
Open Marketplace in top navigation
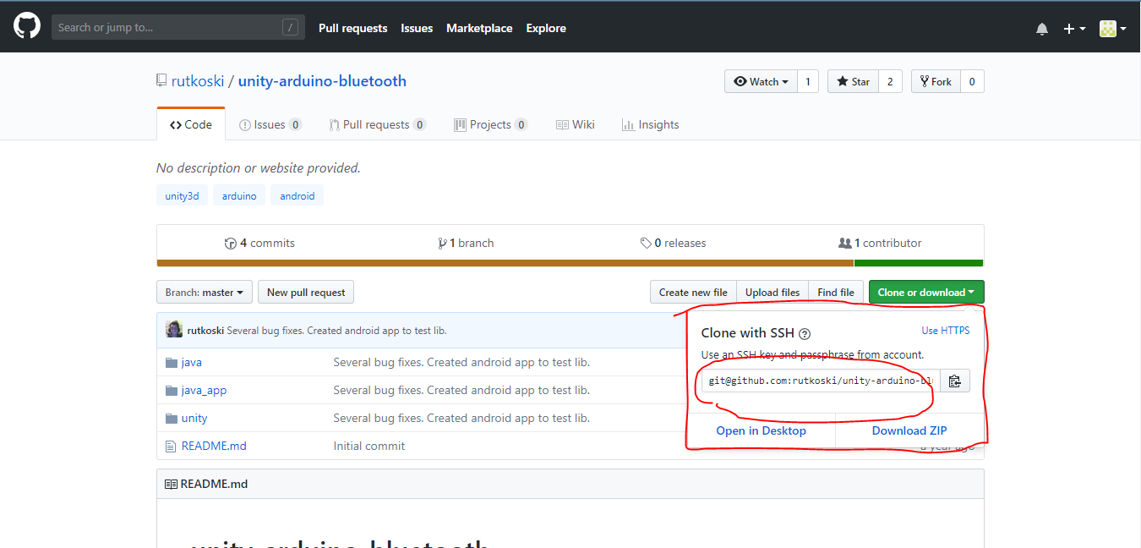[x=479, y=28]
